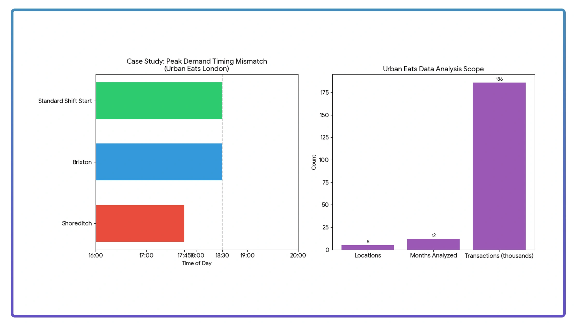Click the 16:00 tick label

pyautogui.click(x=96, y=255)
